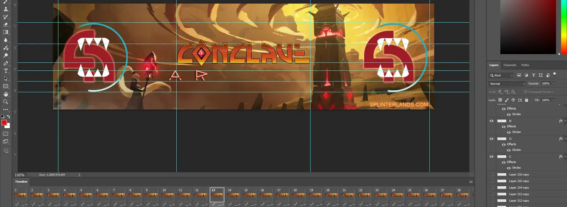567x207 pixels.
Task: Show Layer 214 copy visibility box
Action: coord(491,188)
